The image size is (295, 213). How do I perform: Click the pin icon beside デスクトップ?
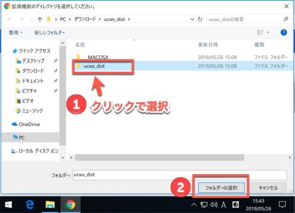point(55,61)
